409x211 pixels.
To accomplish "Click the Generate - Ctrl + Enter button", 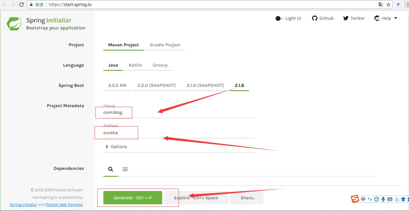I will tap(133, 198).
